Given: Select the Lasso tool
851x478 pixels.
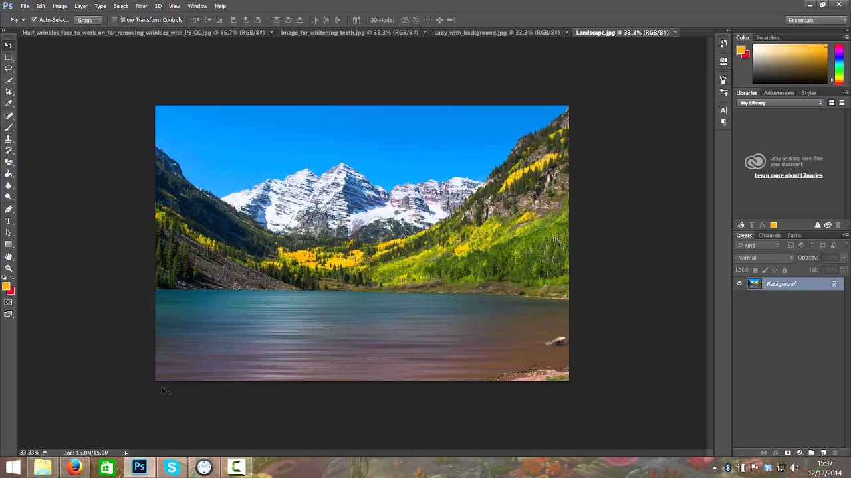Looking at the screenshot, I should pyautogui.click(x=9, y=68).
